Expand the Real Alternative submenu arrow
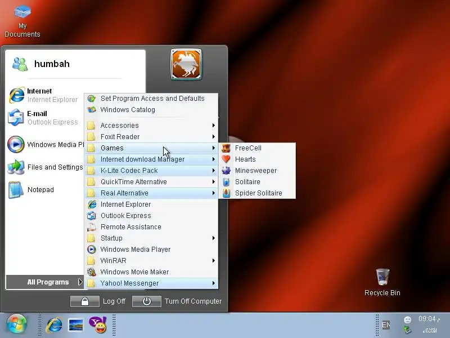Screen dimensions: 450x338 [214, 193]
